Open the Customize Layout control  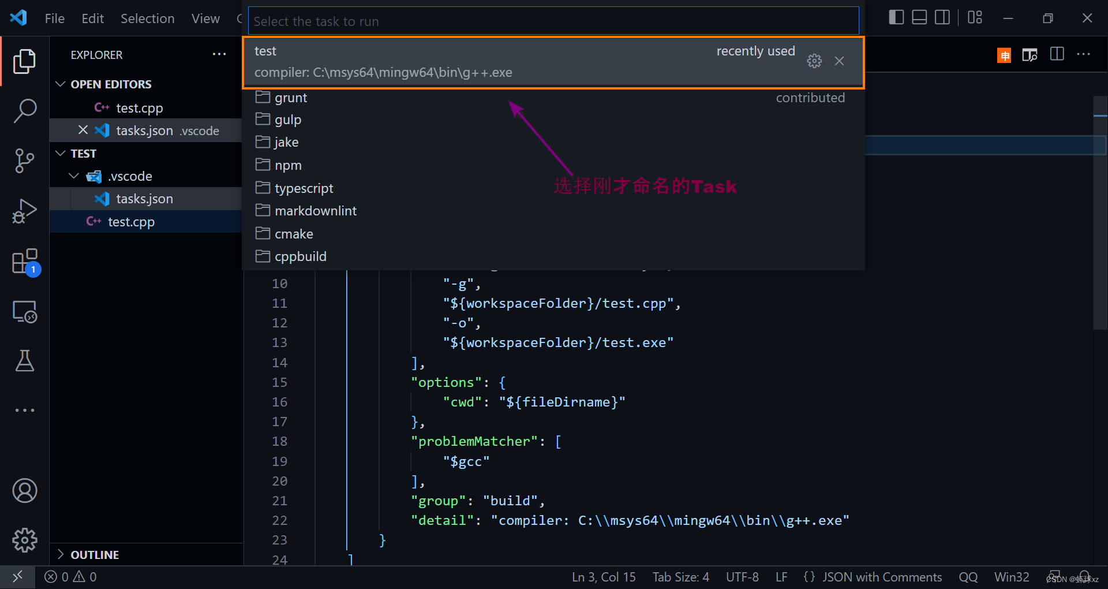click(x=975, y=17)
